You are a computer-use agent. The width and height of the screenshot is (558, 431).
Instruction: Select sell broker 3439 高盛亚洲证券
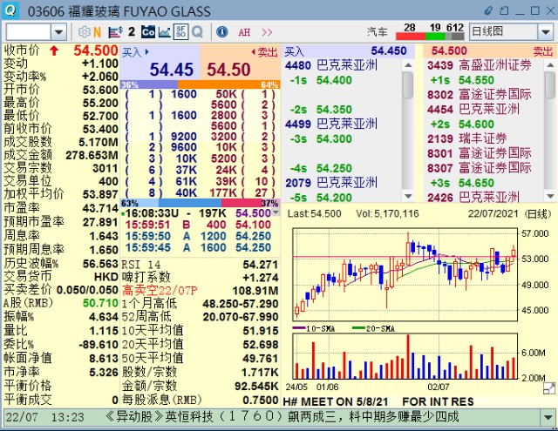pyautogui.click(x=480, y=65)
